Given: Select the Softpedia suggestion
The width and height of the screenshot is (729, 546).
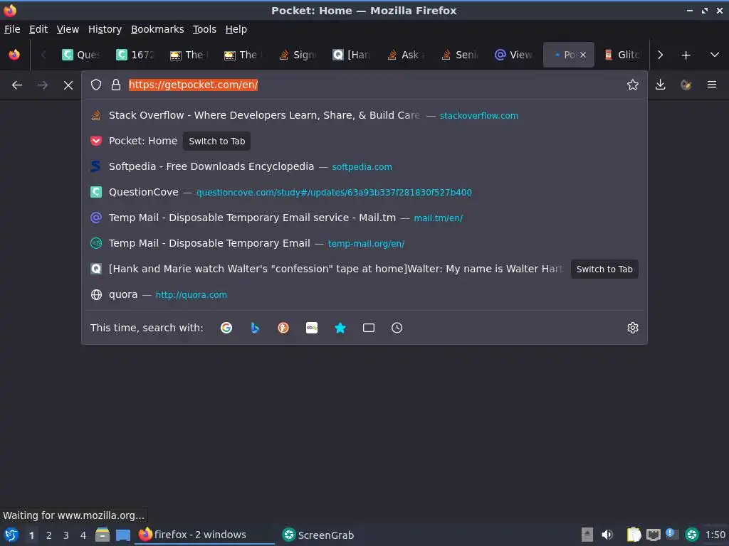Looking at the screenshot, I should (x=364, y=166).
